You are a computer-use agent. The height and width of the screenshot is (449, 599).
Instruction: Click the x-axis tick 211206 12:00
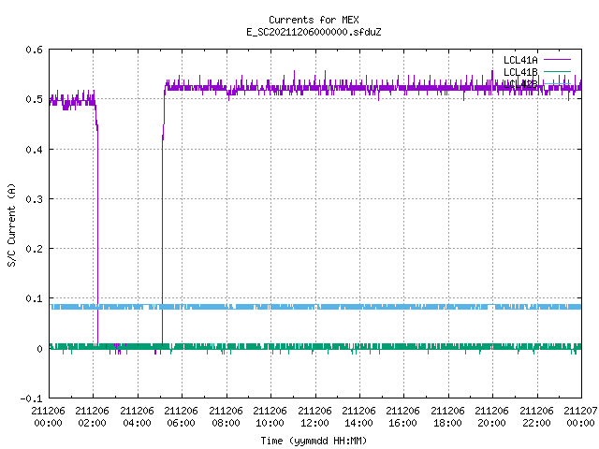pos(314,417)
